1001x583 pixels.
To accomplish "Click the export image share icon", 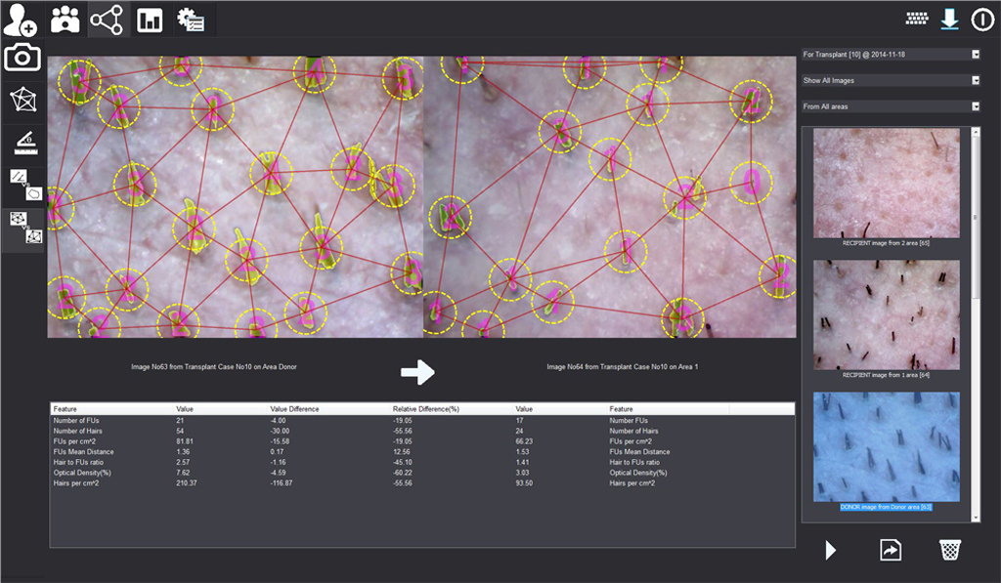I will tap(890, 551).
